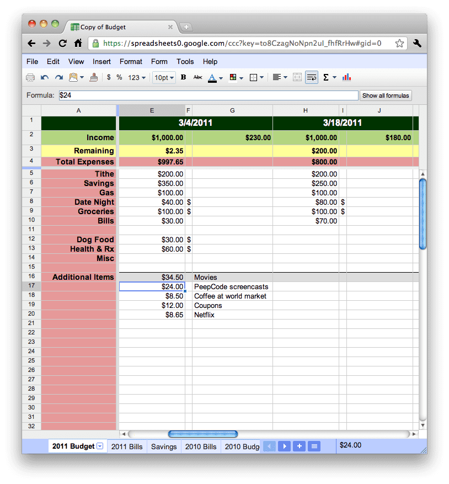Image resolution: width=449 pixels, height=484 pixels.
Task: Click the paste clipboard icon
Action: click(73, 77)
